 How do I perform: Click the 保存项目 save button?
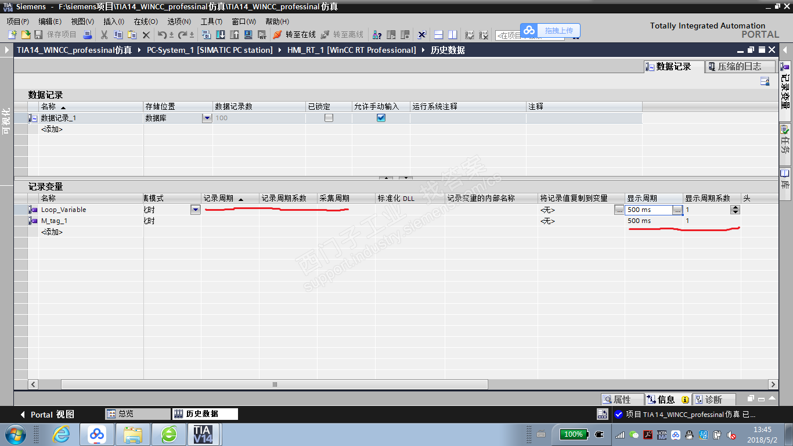pos(56,35)
